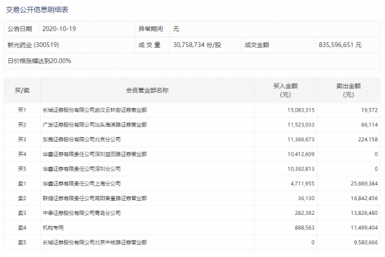This screenshot has height=257, width=385.
Task: Click the 买2 rank cell
Action: click(22, 125)
